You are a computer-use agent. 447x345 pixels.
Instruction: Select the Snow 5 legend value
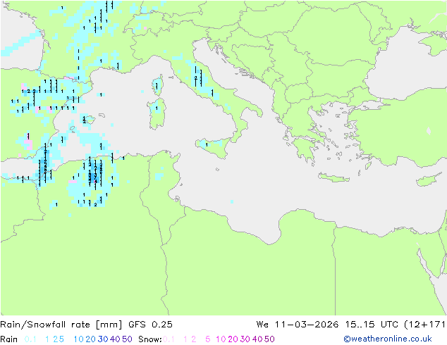point(208,339)
